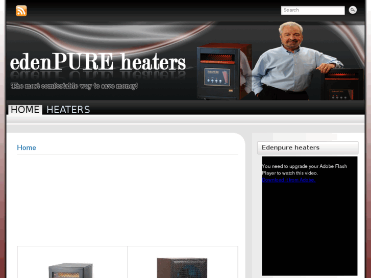371x278 pixels.
Task: Click the edenPURE heaters site title
Action: point(97,62)
